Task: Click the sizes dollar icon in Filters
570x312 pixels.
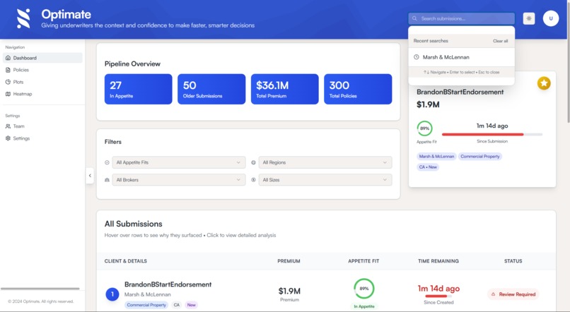Action: coord(253,180)
